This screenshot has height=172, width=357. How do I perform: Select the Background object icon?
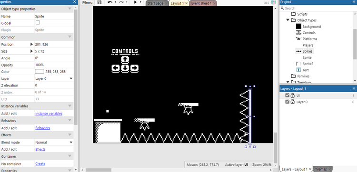pos(298,26)
